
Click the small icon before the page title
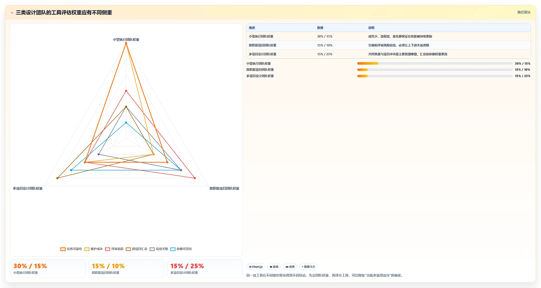[x=12, y=13]
